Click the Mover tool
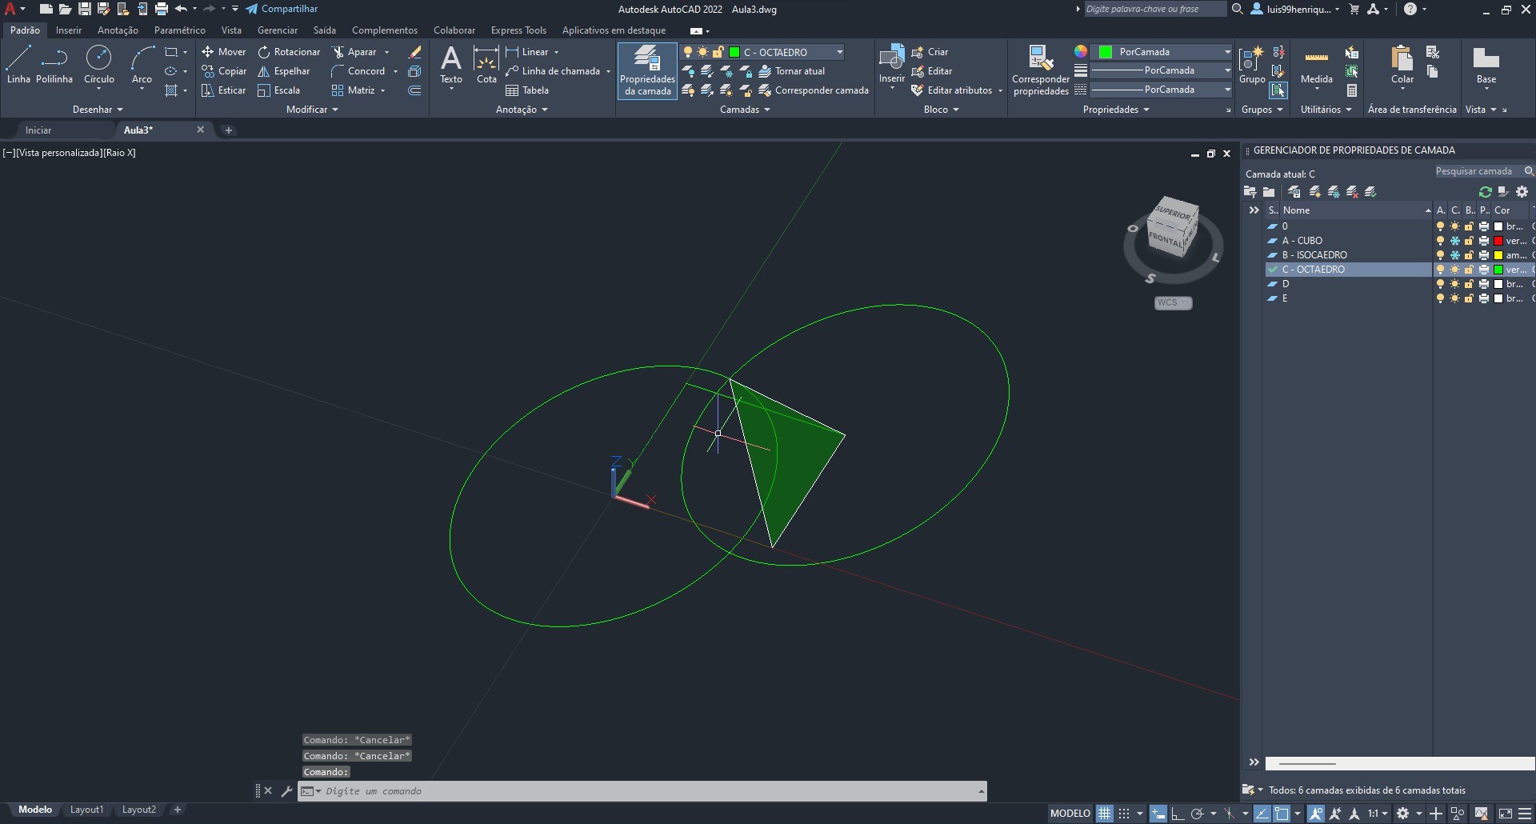Viewport: 1536px width, 824px height. 223,52
